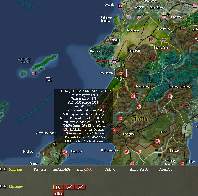The image size is (198, 196).
Task: Select the HQ unit icon of 15th Army
Action: (x=58, y=187)
